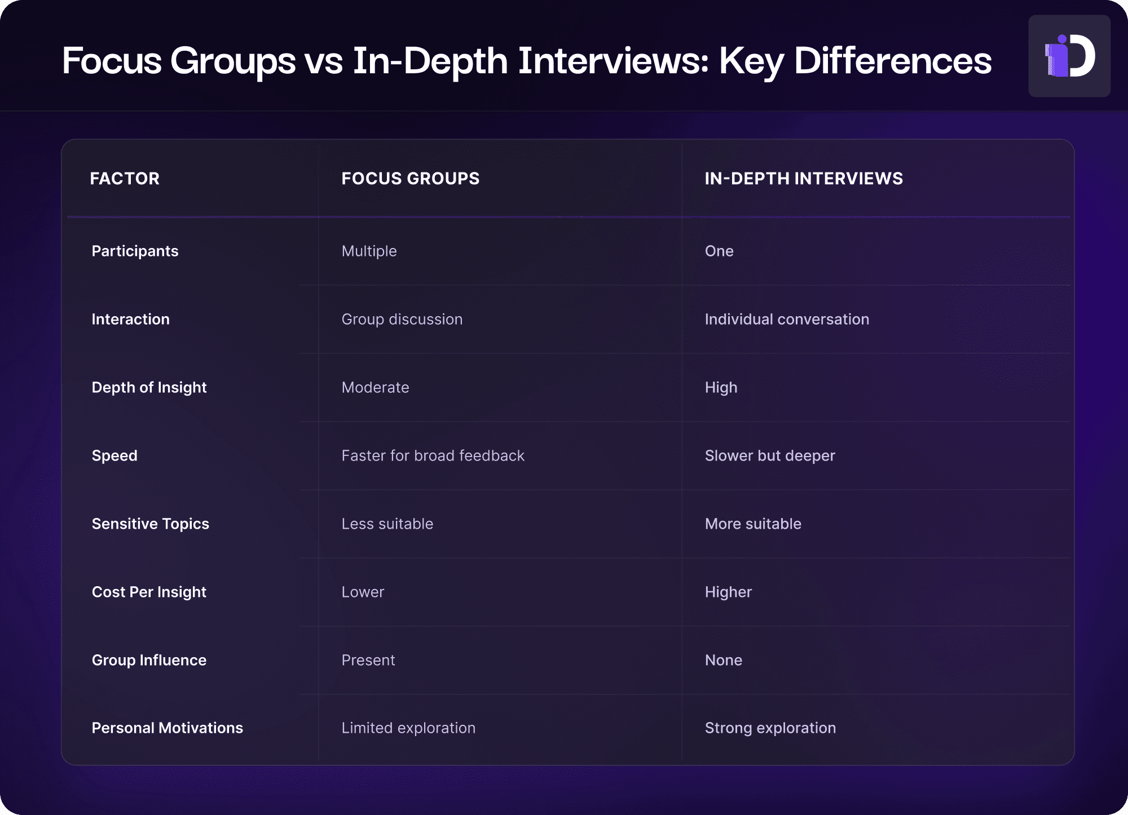Select the 'IN-DEPTH INTERVIEWS' column header
Screen dimensions: 1128x815
(x=804, y=179)
